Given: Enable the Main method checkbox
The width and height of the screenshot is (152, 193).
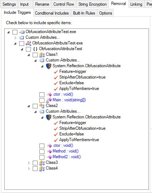Looking at the screenshot, I should [x=42, y=100].
